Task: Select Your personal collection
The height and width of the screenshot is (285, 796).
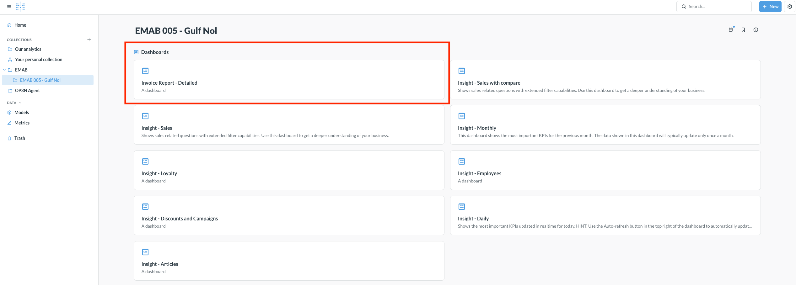Action: click(38, 60)
